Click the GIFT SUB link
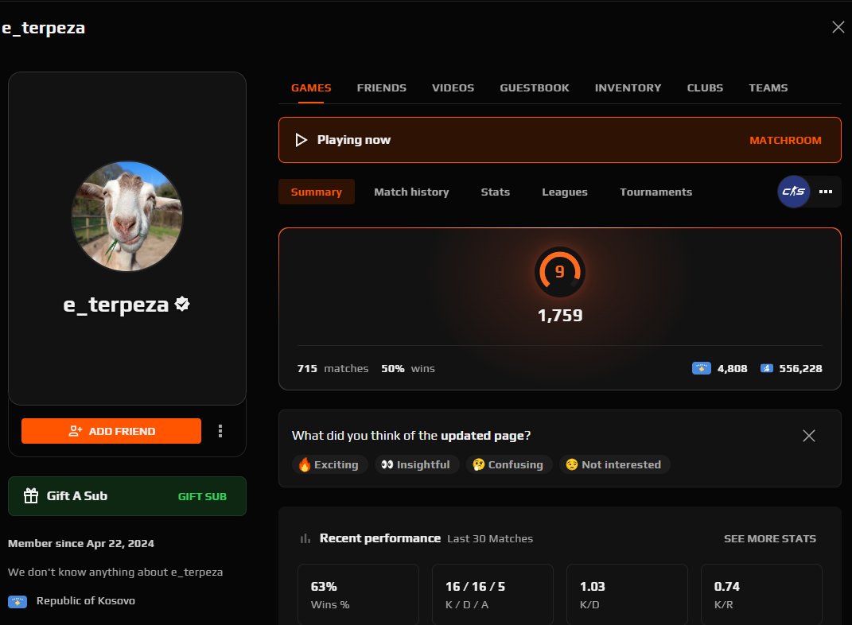The height and width of the screenshot is (625, 852). pyautogui.click(x=202, y=496)
